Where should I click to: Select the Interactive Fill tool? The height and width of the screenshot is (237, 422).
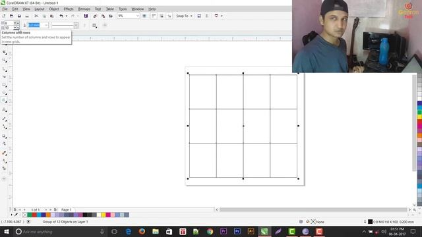click(5, 161)
